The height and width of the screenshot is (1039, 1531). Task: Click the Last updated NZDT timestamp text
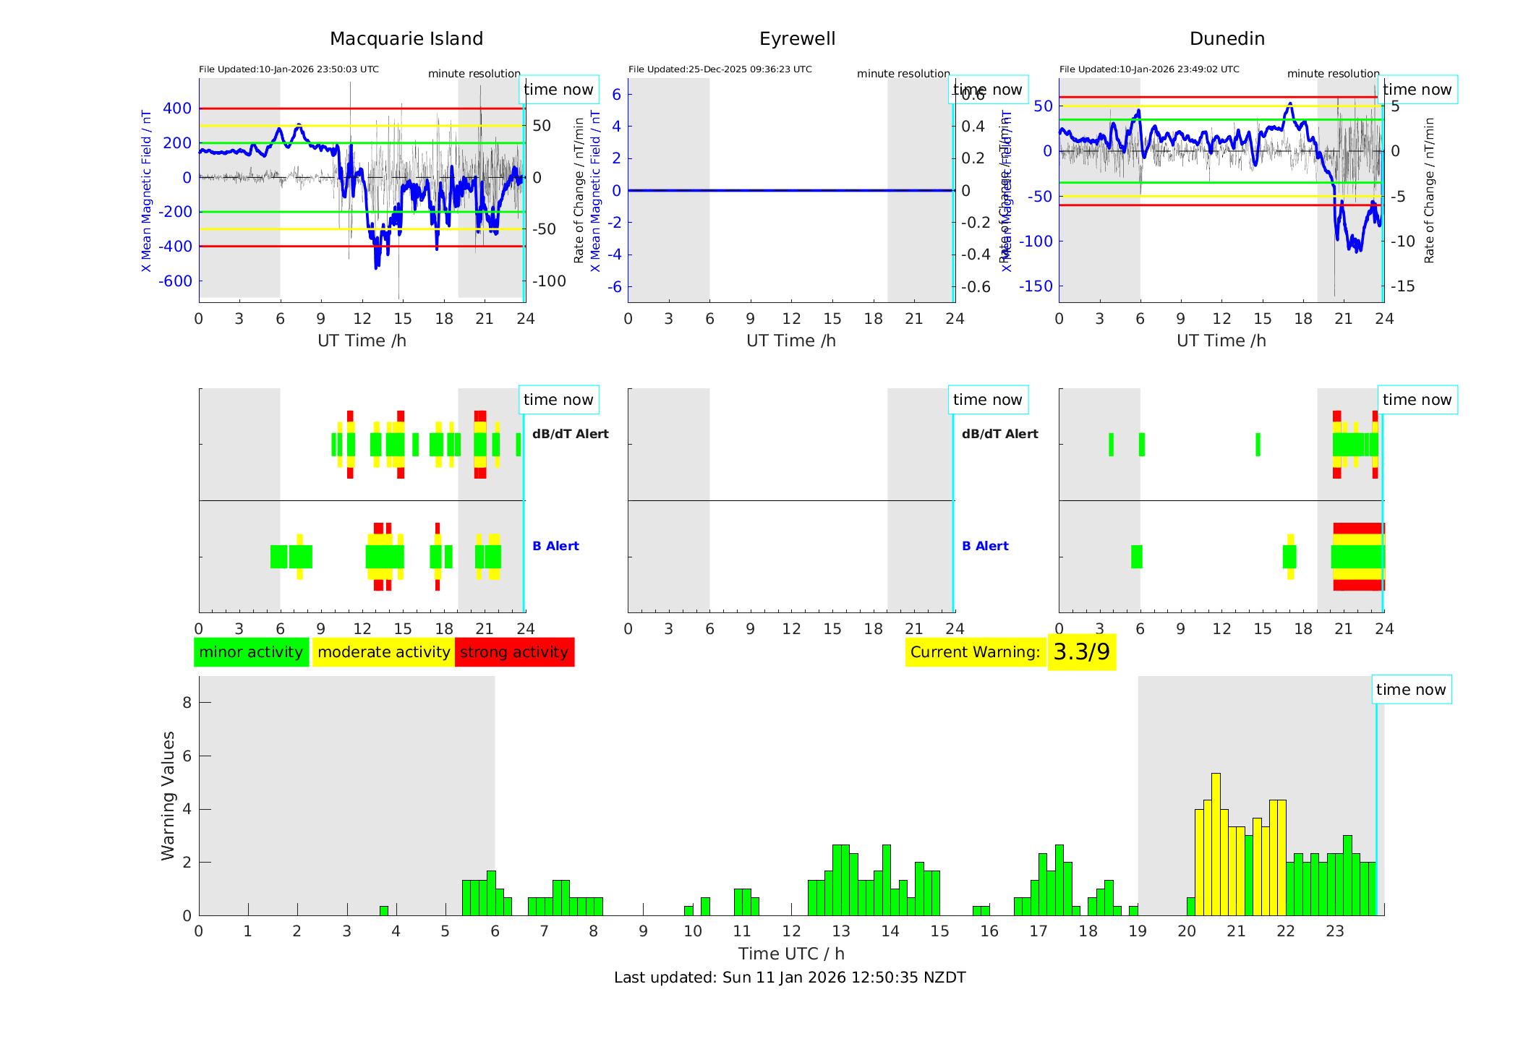coord(790,978)
